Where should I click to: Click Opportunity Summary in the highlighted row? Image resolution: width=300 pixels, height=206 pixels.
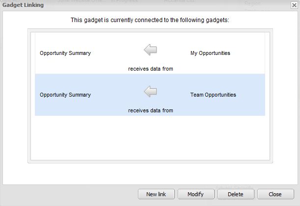(x=65, y=95)
